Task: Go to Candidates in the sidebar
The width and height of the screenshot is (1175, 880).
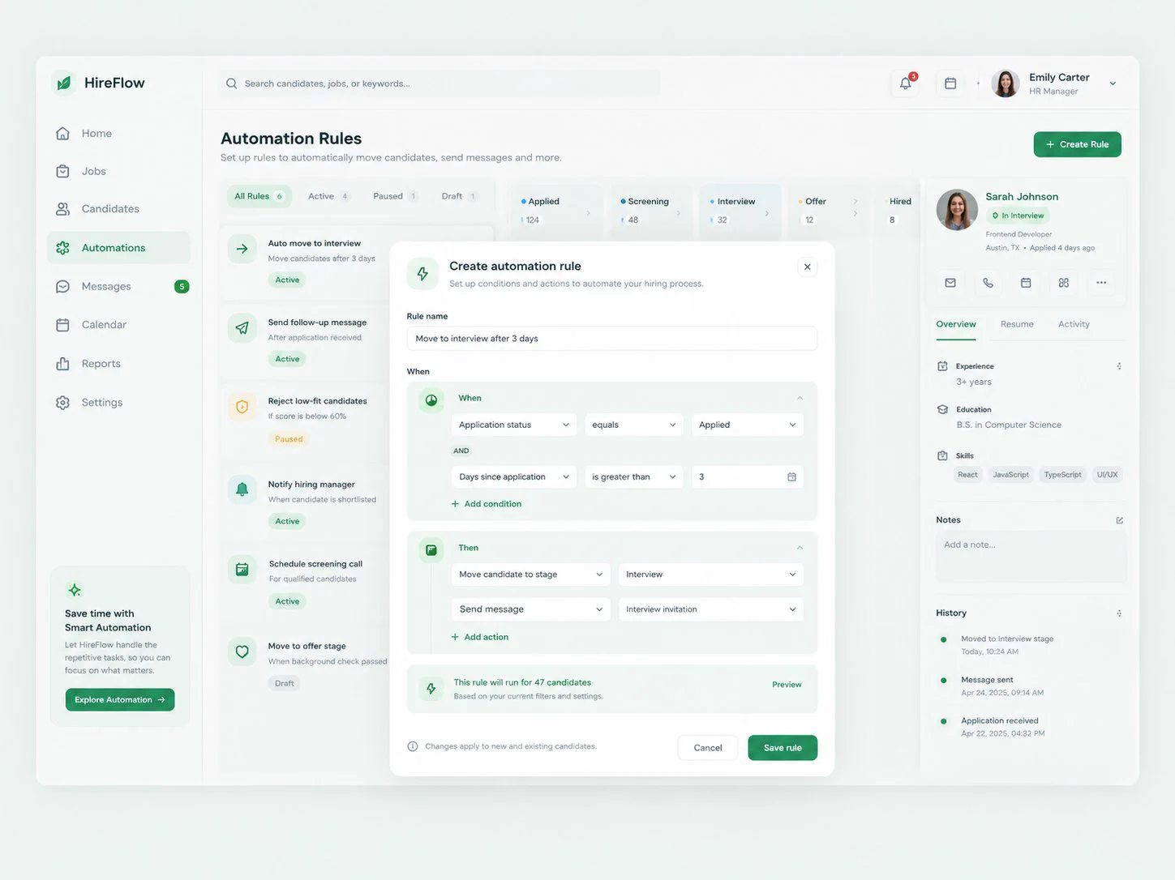Action: coord(118,209)
